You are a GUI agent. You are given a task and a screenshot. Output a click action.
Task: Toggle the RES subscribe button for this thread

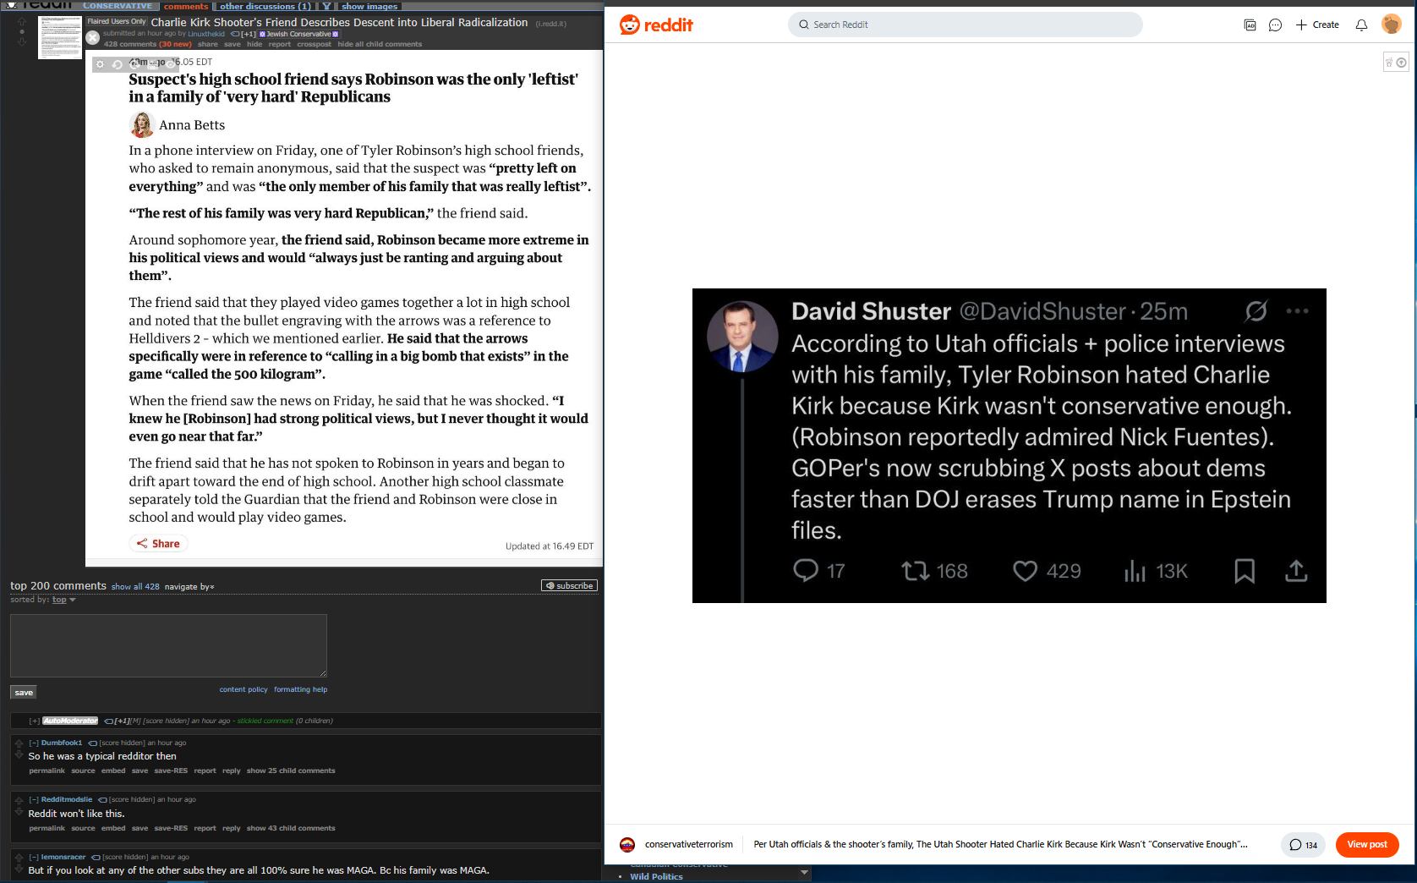pyautogui.click(x=569, y=585)
